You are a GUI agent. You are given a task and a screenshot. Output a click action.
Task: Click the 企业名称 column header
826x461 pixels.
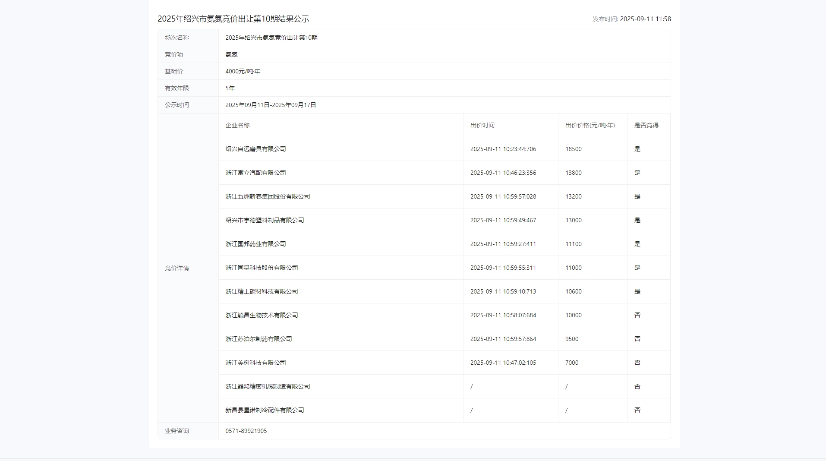(237, 125)
